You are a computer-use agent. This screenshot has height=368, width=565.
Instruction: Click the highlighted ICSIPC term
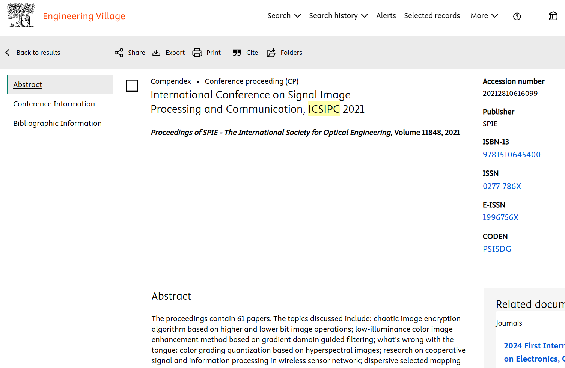(324, 109)
